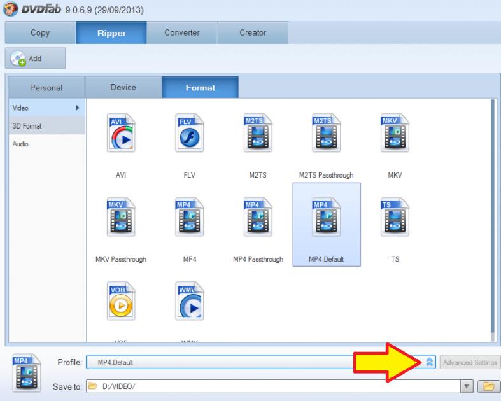The image size is (501, 401).
Task: Click the Profile field showing MP4.Default
Action: click(261, 362)
